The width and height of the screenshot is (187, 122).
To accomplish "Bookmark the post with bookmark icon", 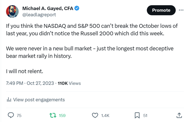I will click(137, 116).
